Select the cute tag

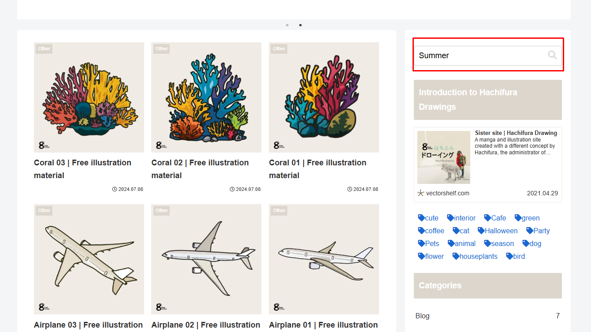[428, 218]
